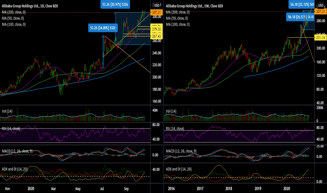Click the RSI (14, close) legend on the weekly chart
Screen dimensions: 327x193
coord(175,128)
